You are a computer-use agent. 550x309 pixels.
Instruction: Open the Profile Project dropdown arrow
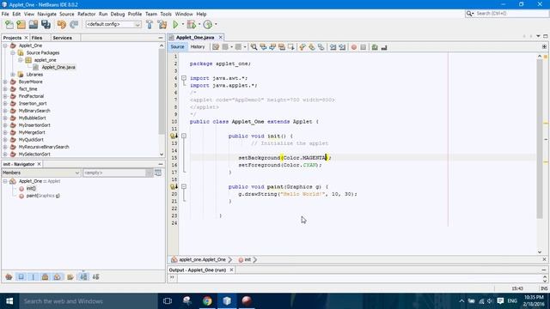(216, 25)
